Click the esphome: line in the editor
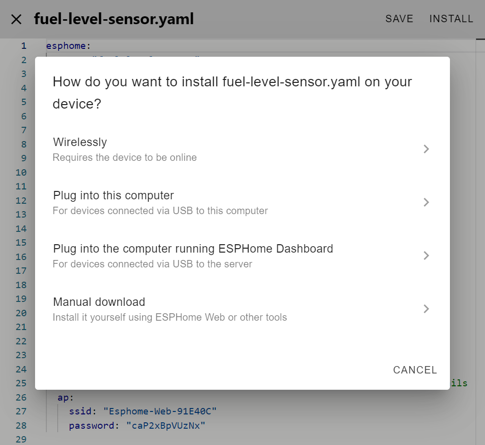The width and height of the screenshot is (485, 445). click(x=69, y=46)
